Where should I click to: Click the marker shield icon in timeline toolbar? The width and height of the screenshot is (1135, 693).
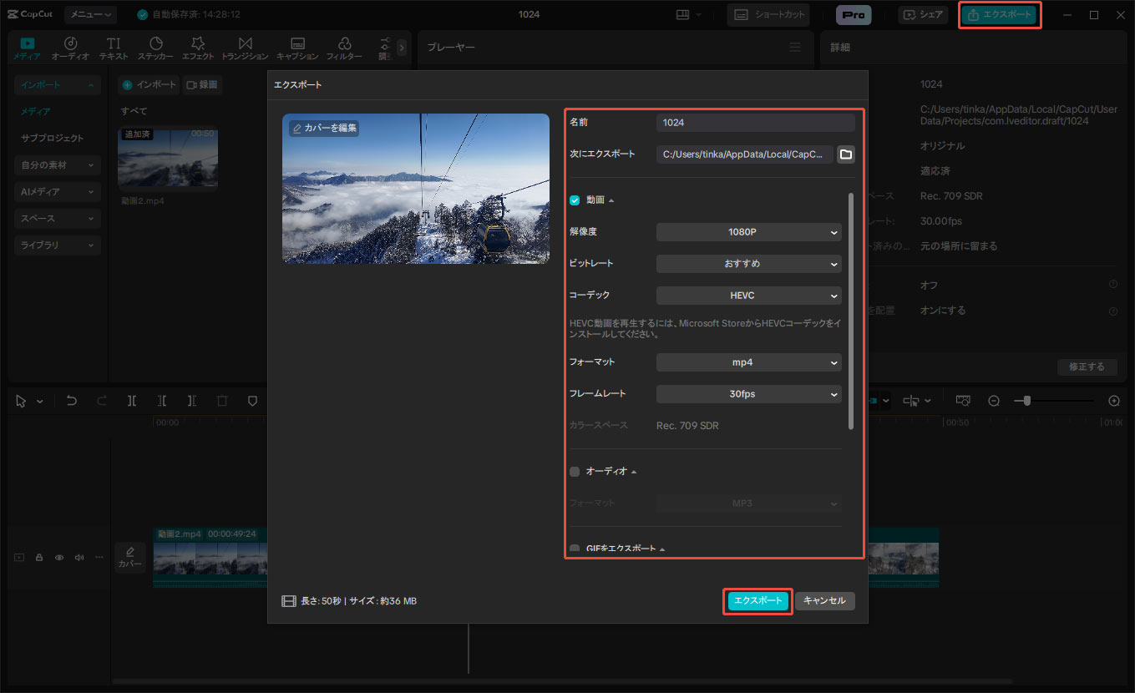point(252,401)
